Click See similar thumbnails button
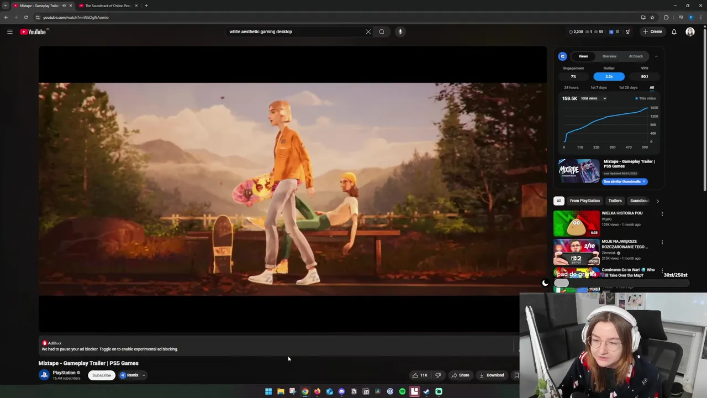 pyautogui.click(x=624, y=181)
